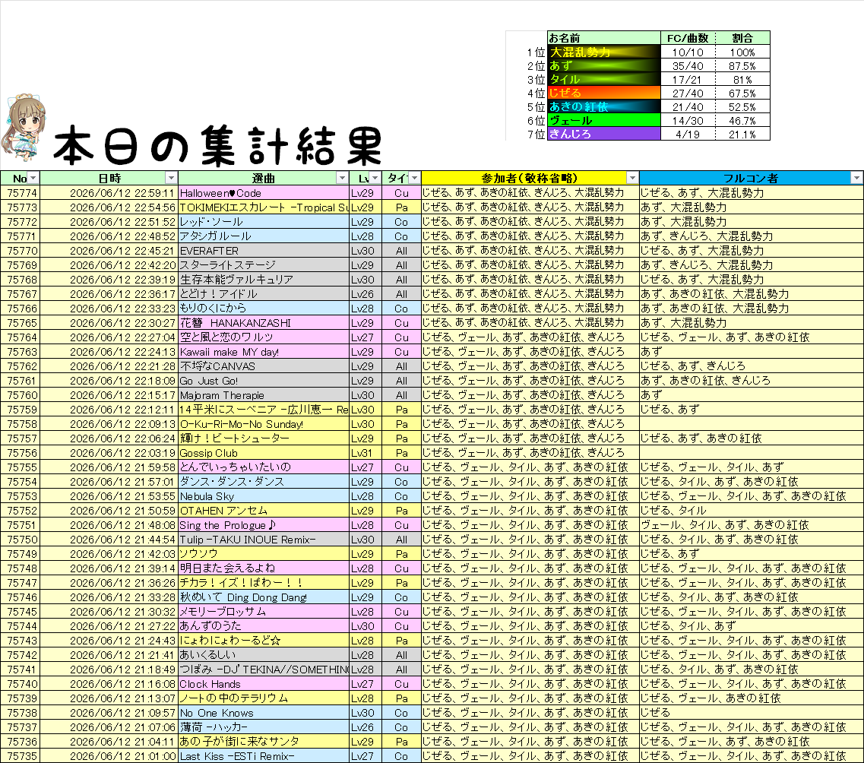Viewport: 864px width, 763px height.
Task: Select the song cell Go Just Go!
Action: coord(264,381)
